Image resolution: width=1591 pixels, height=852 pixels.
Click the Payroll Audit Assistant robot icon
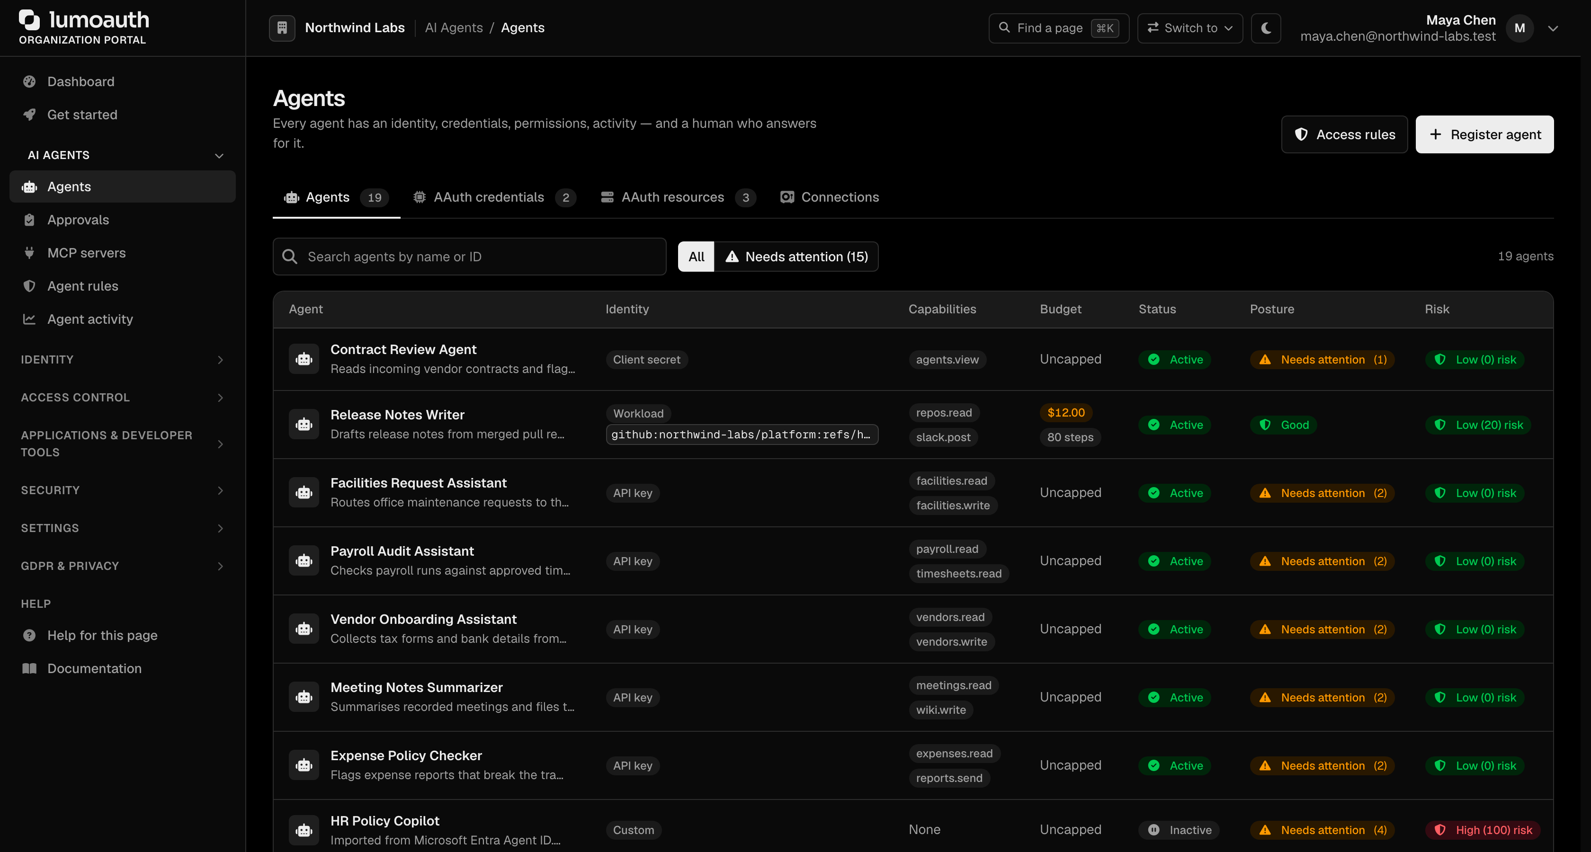pyautogui.click(x=304, y=561)
